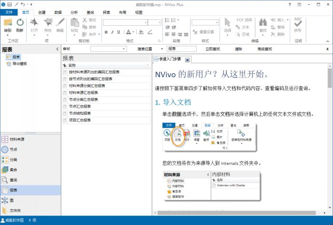The width and height of the screenshot is (333, 225).
Task: Click the font color A swatch
Action: [x=129, y=32]
